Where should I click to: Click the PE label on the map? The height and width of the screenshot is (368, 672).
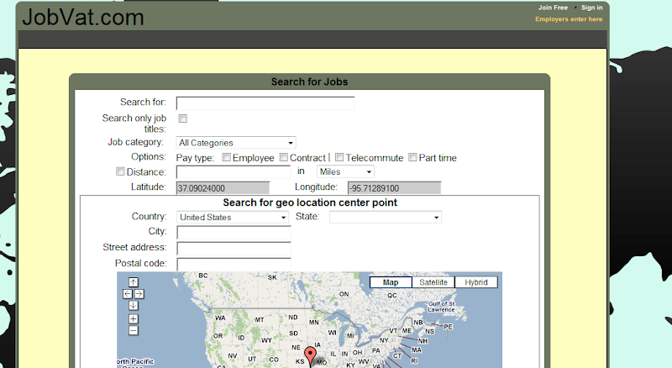(448, 326)
